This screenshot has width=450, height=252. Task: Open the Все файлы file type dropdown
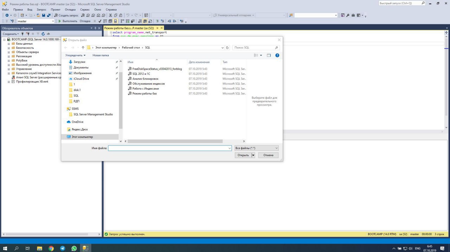(256, 148)
